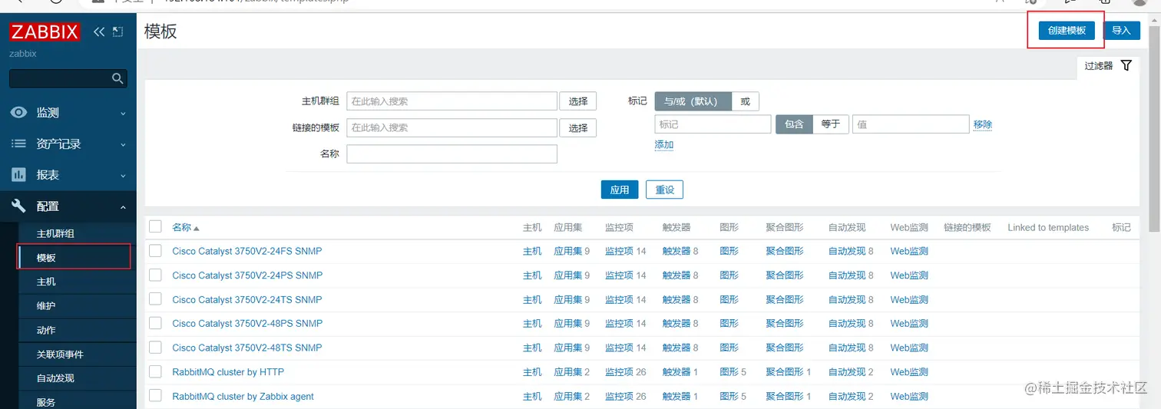Click the 报表 bar chart icon
The height and width of the screenshot is (409, 1161).
[19, 175]
